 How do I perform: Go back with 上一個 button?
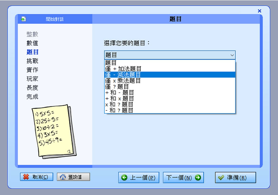tap(139, 178)
